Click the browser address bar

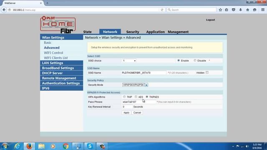[x=85, y=10]
